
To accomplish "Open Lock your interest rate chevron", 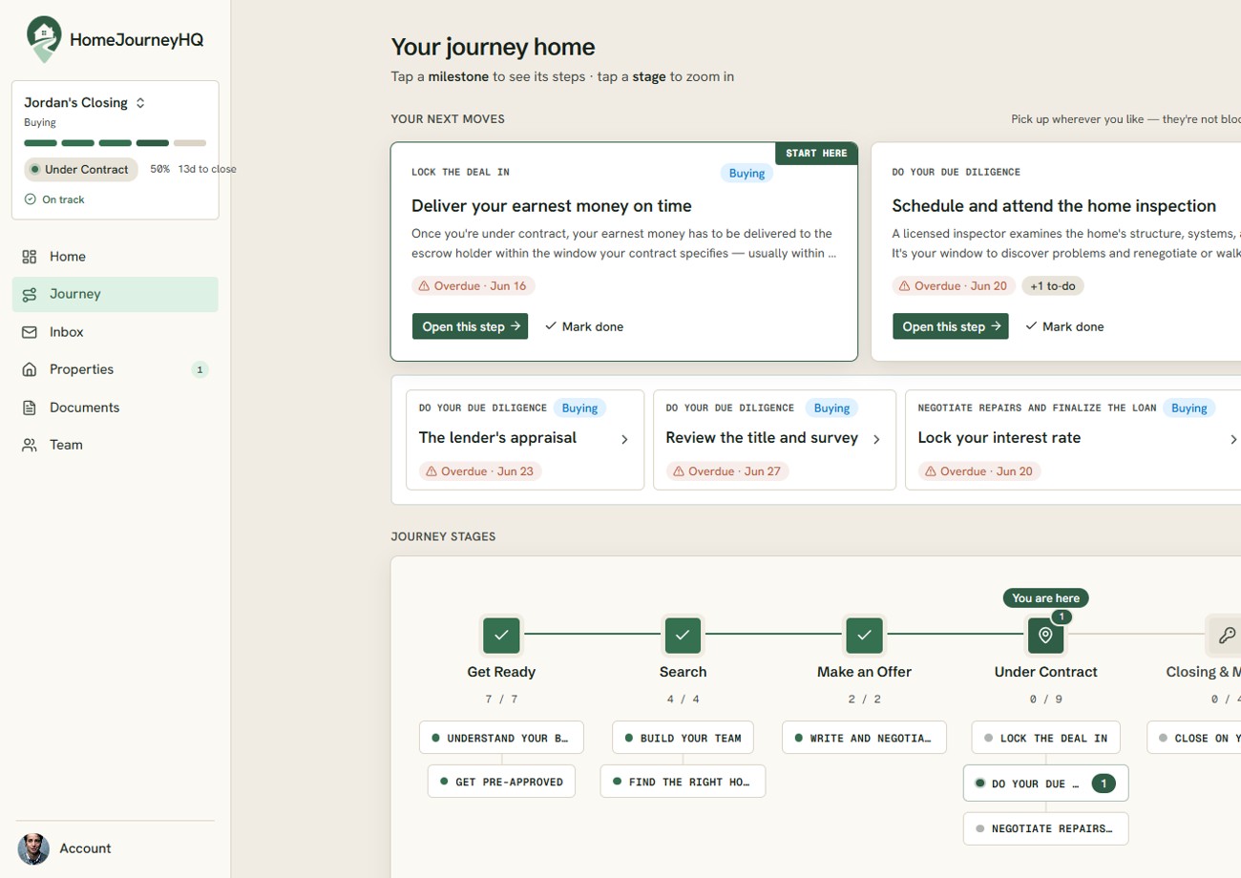I will coord(1234,439).
